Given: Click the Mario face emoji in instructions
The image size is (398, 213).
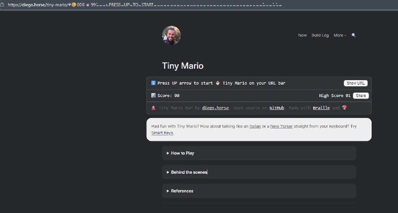Looking at the screenshot, I should [x=218, y=83].
